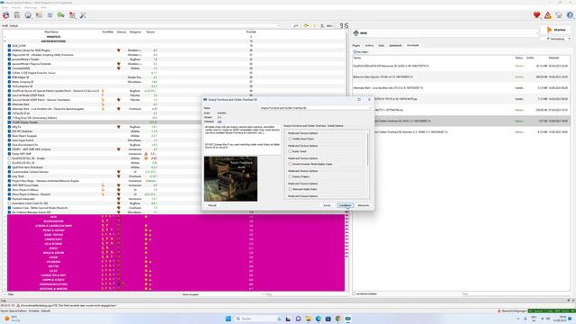Click the chair preview image in dialog
Screen dimensions: 576x324
click(x=230, y=179)
